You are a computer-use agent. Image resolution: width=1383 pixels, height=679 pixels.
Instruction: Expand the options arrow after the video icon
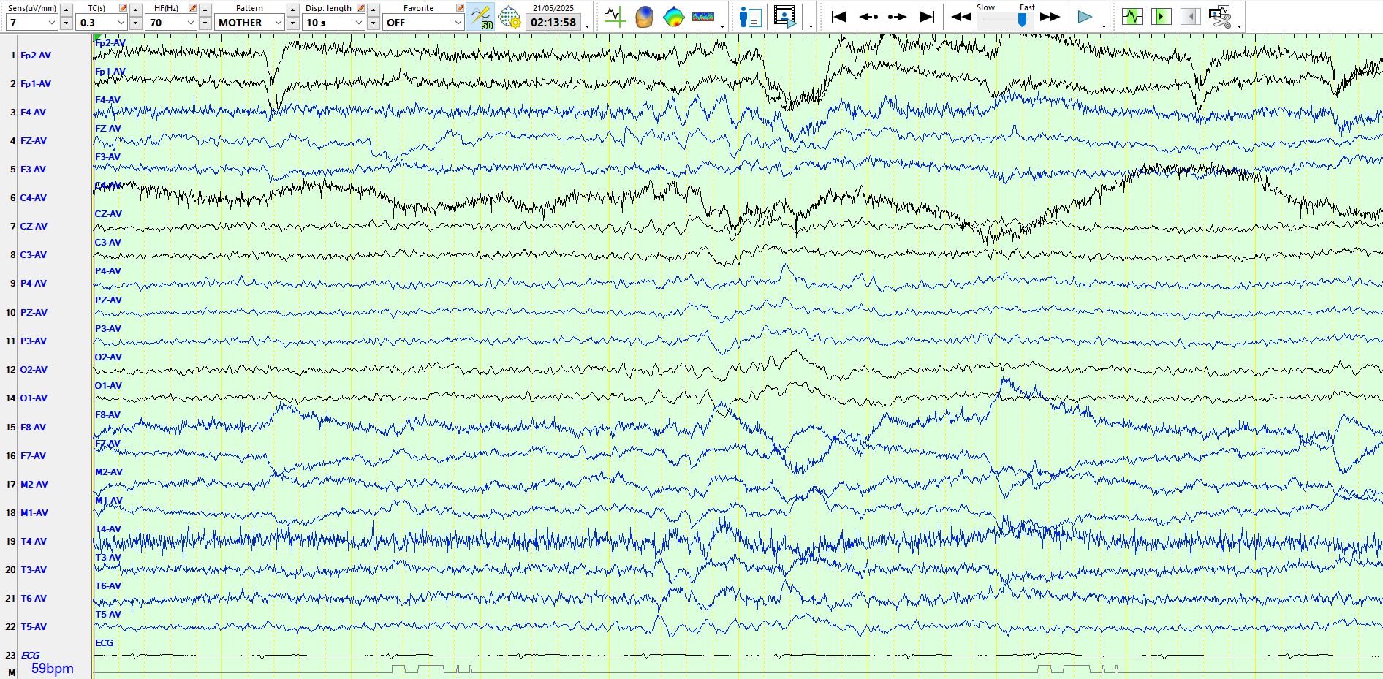(x=811, y=26)
